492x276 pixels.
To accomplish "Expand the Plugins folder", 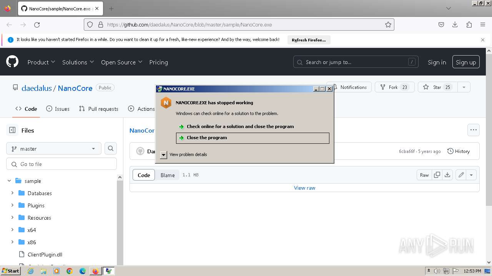I will coord(12,205).
